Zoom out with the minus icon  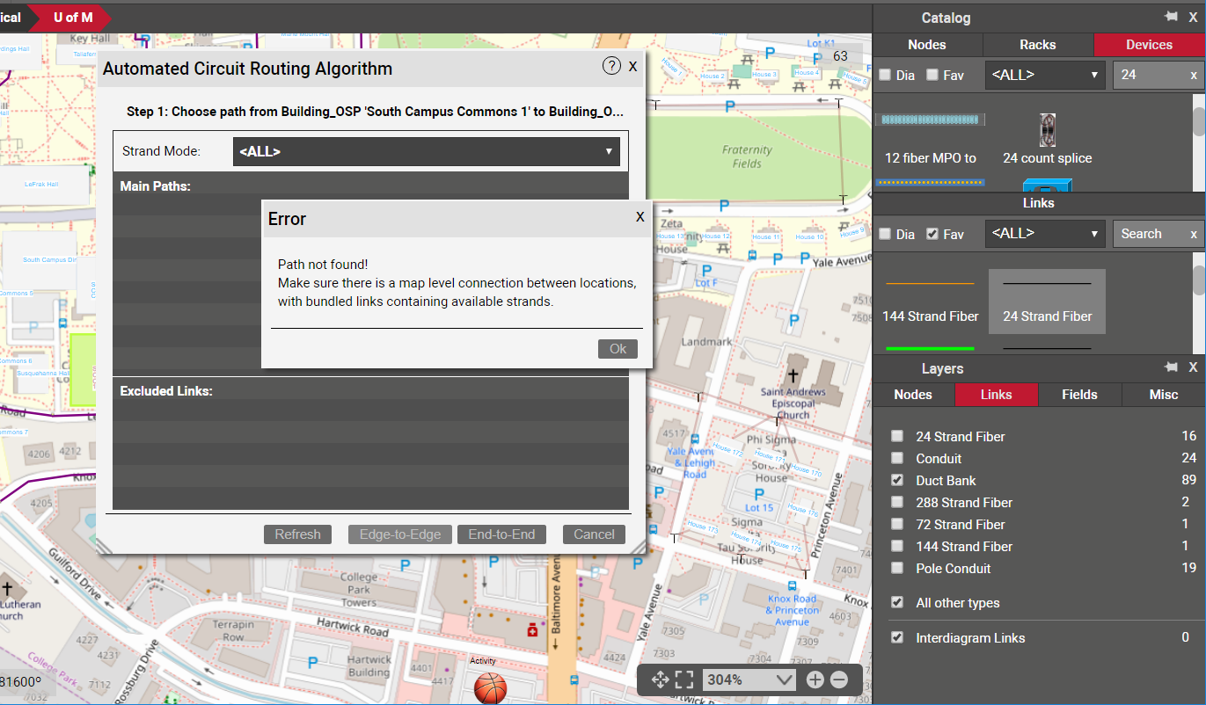tap(839, 680)
